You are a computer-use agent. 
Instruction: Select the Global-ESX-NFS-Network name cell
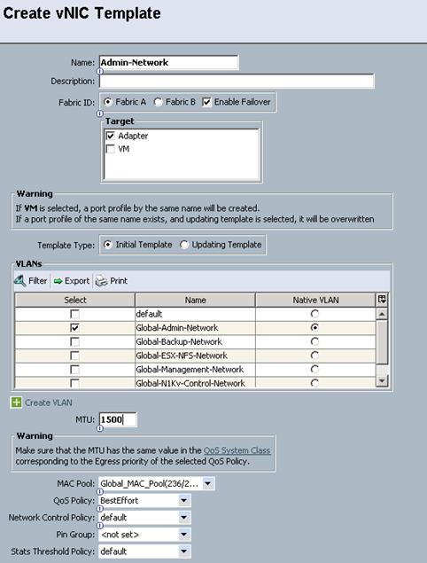tap(195, 356)
